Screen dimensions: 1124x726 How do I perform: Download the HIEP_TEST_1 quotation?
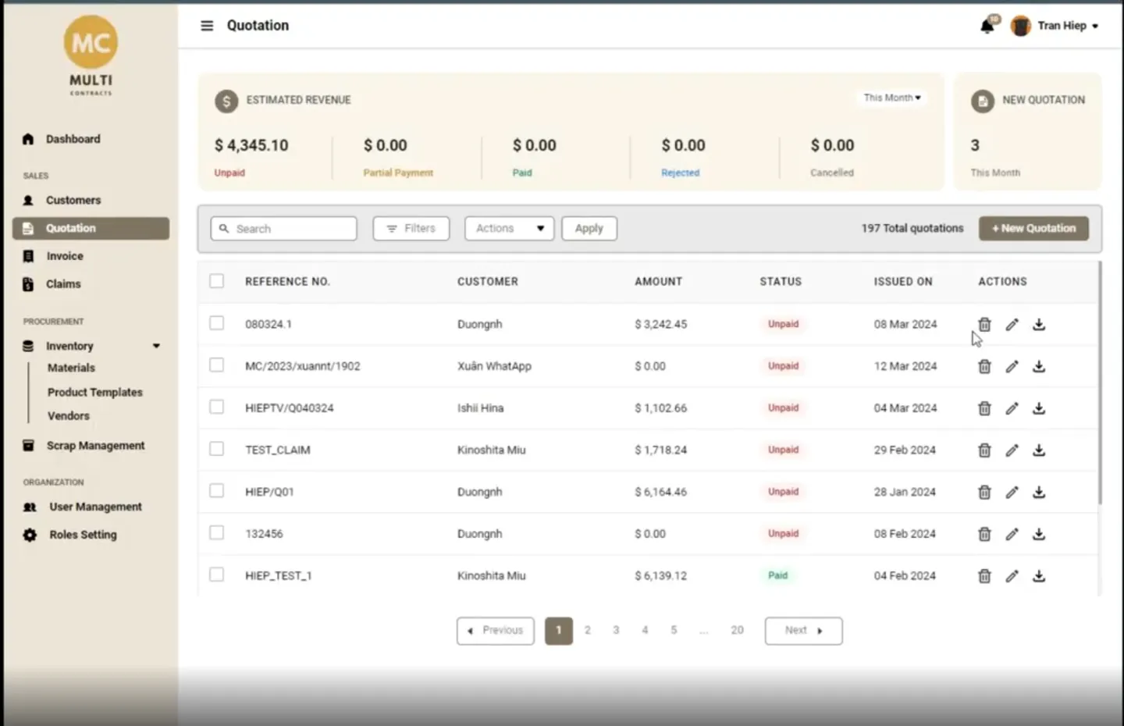[1039, 576]
